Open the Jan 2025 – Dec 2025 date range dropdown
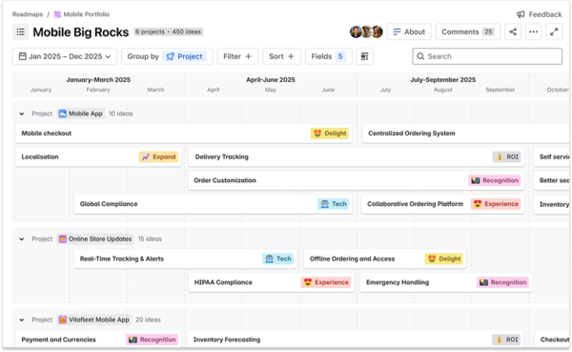This screenshot has height=352, width=572. pos(65,56)
